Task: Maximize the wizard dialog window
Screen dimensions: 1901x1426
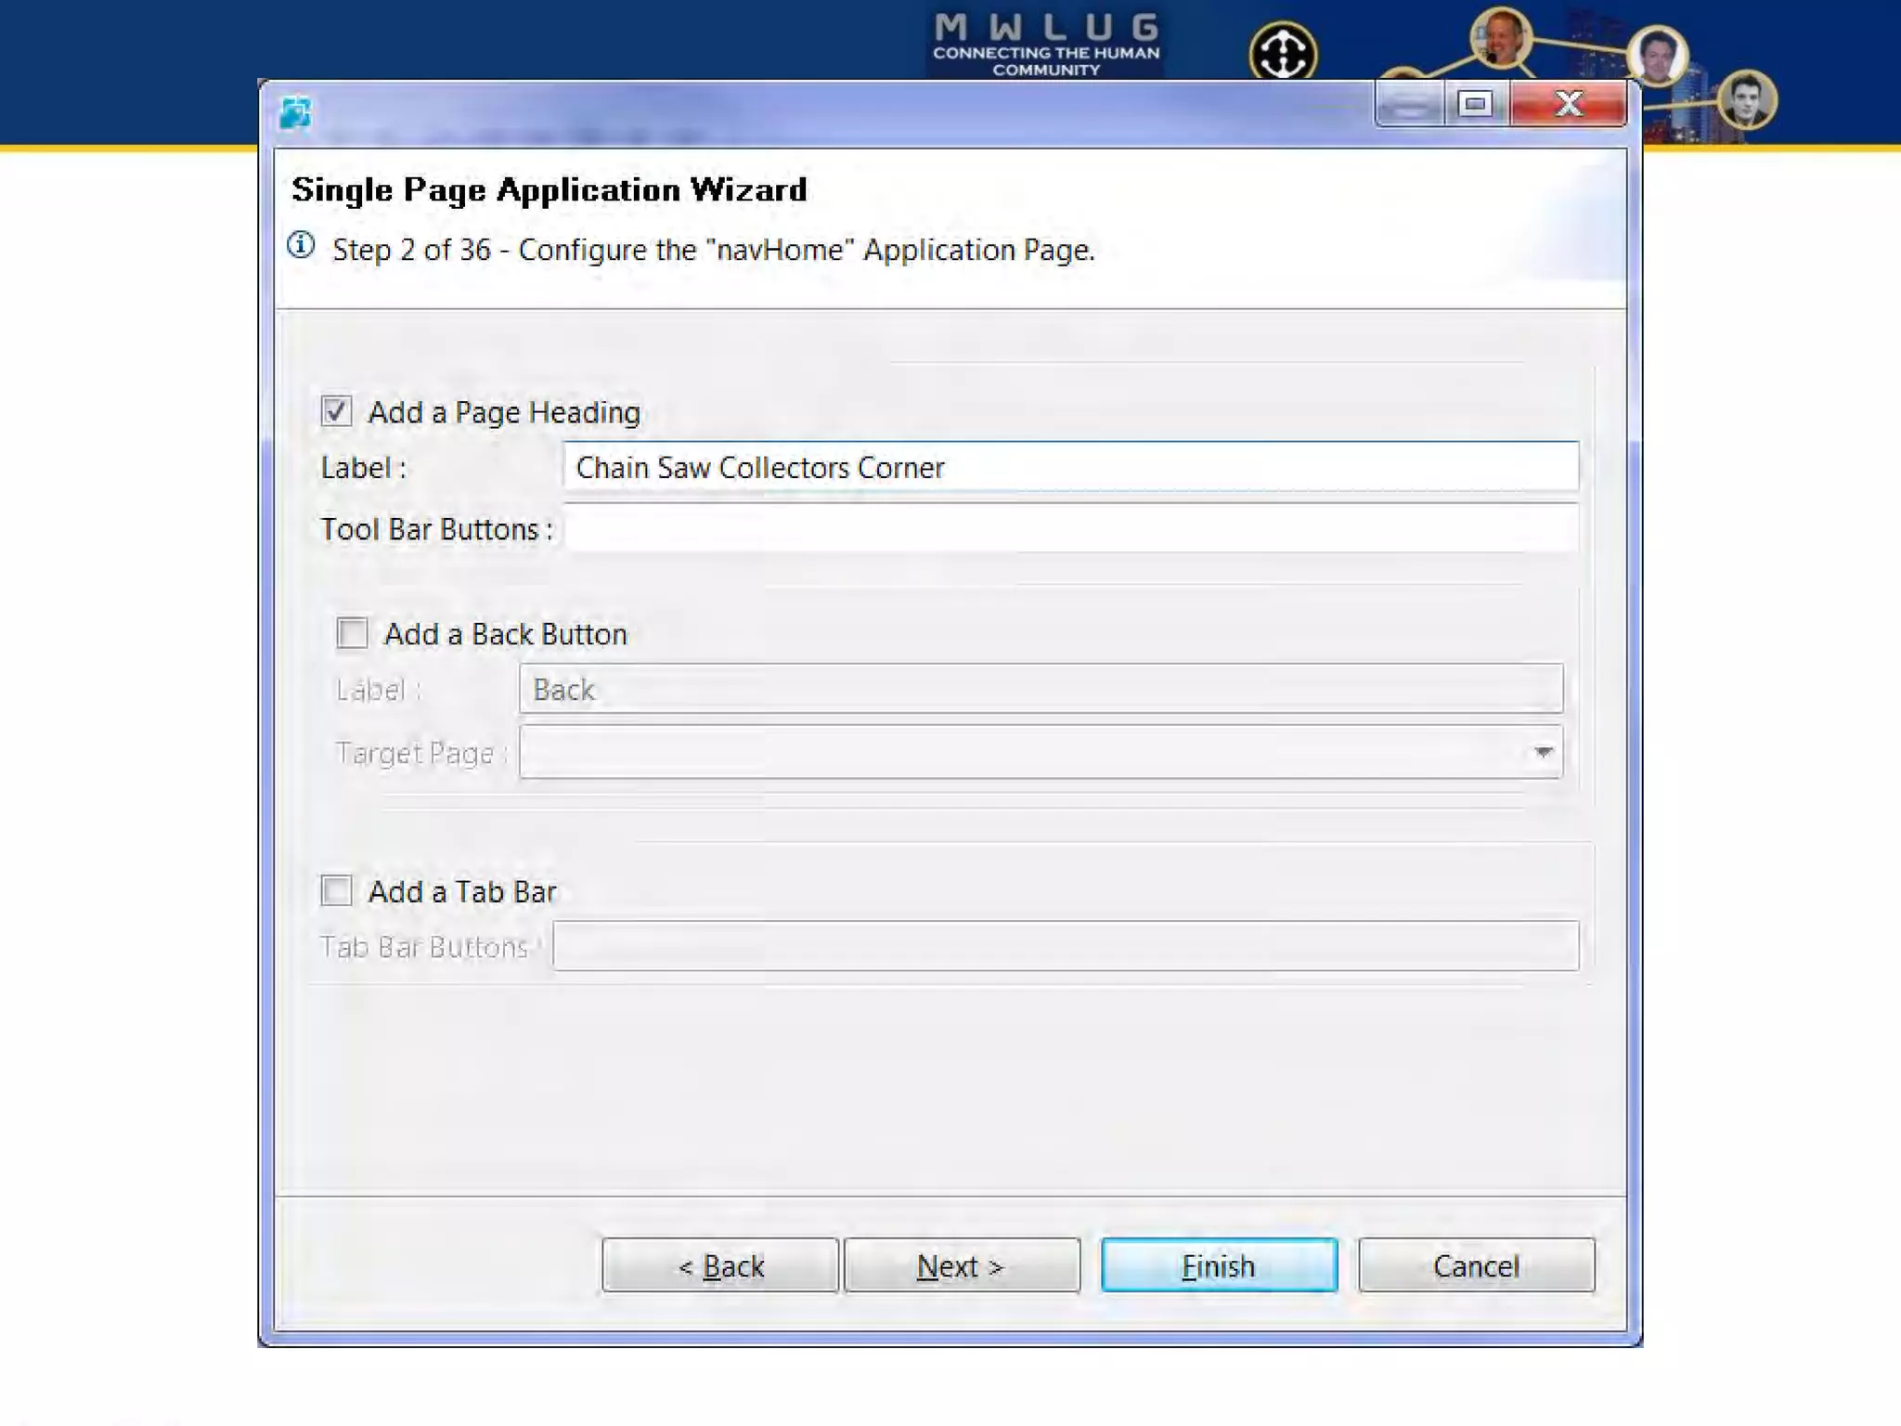Action: [x=1474, y=104]
